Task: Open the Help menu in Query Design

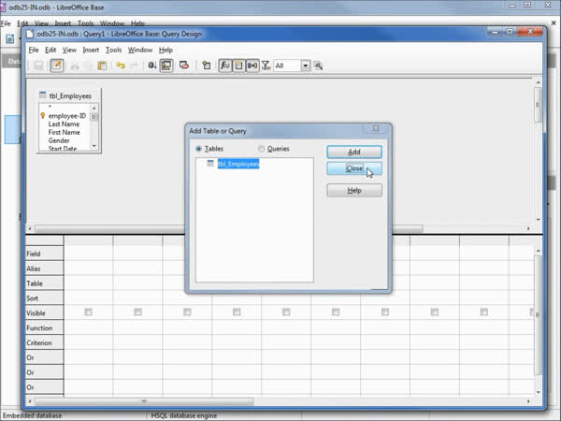Action: click(165, 50)
